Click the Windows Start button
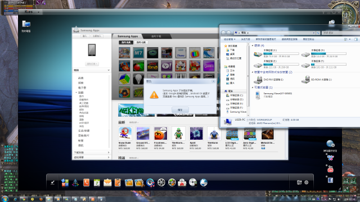The height and width of the screenshot is (202, 360). point(4,199)
